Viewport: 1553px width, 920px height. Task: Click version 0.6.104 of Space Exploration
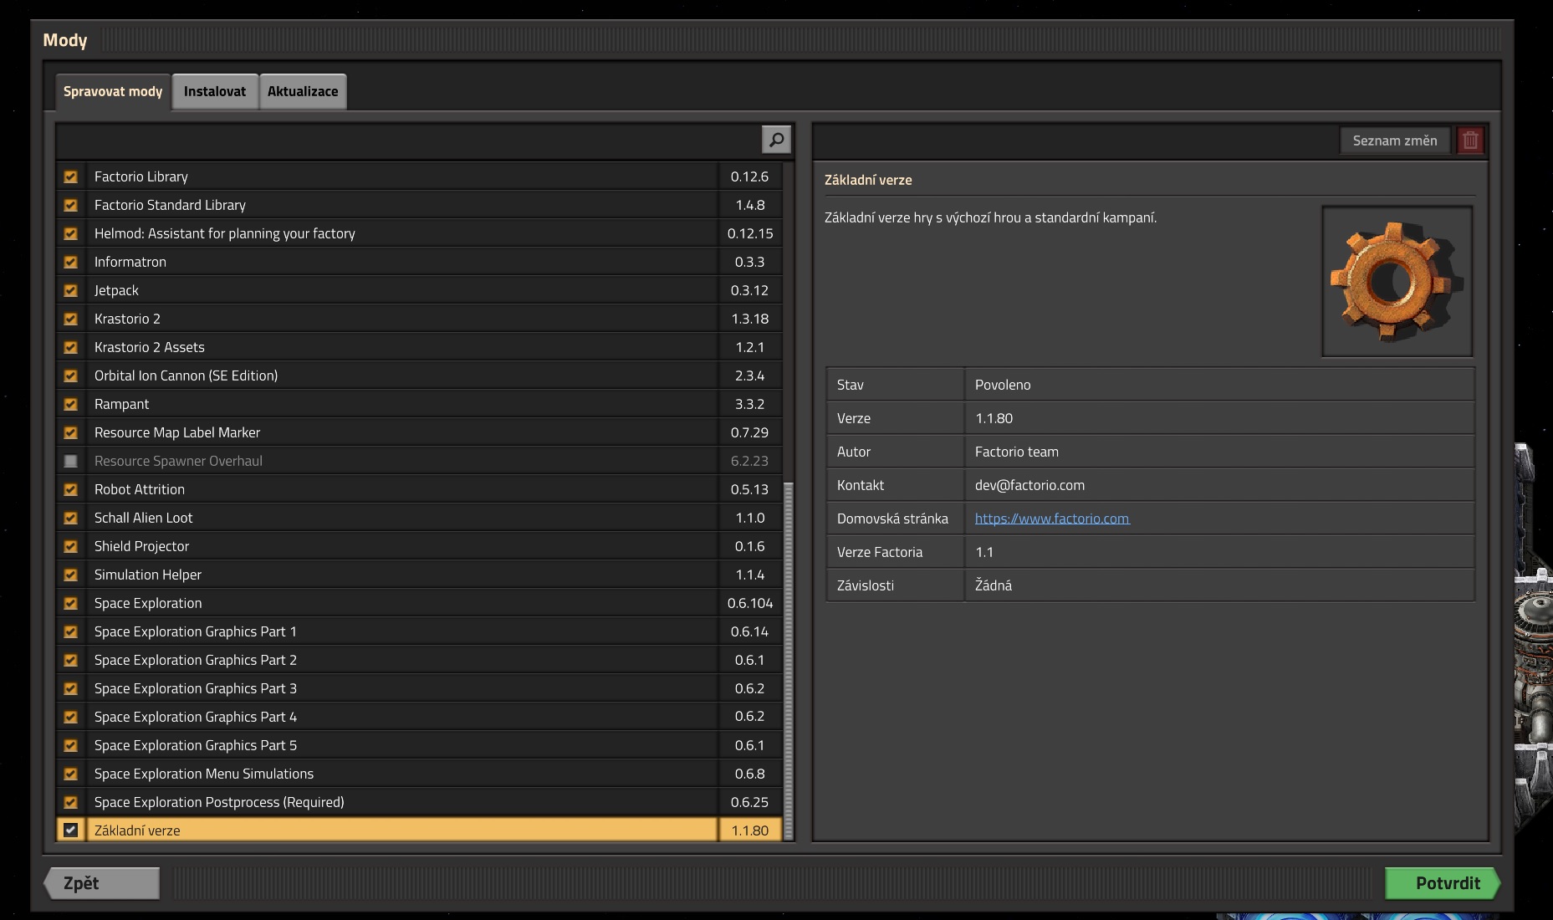click(750, 603)
